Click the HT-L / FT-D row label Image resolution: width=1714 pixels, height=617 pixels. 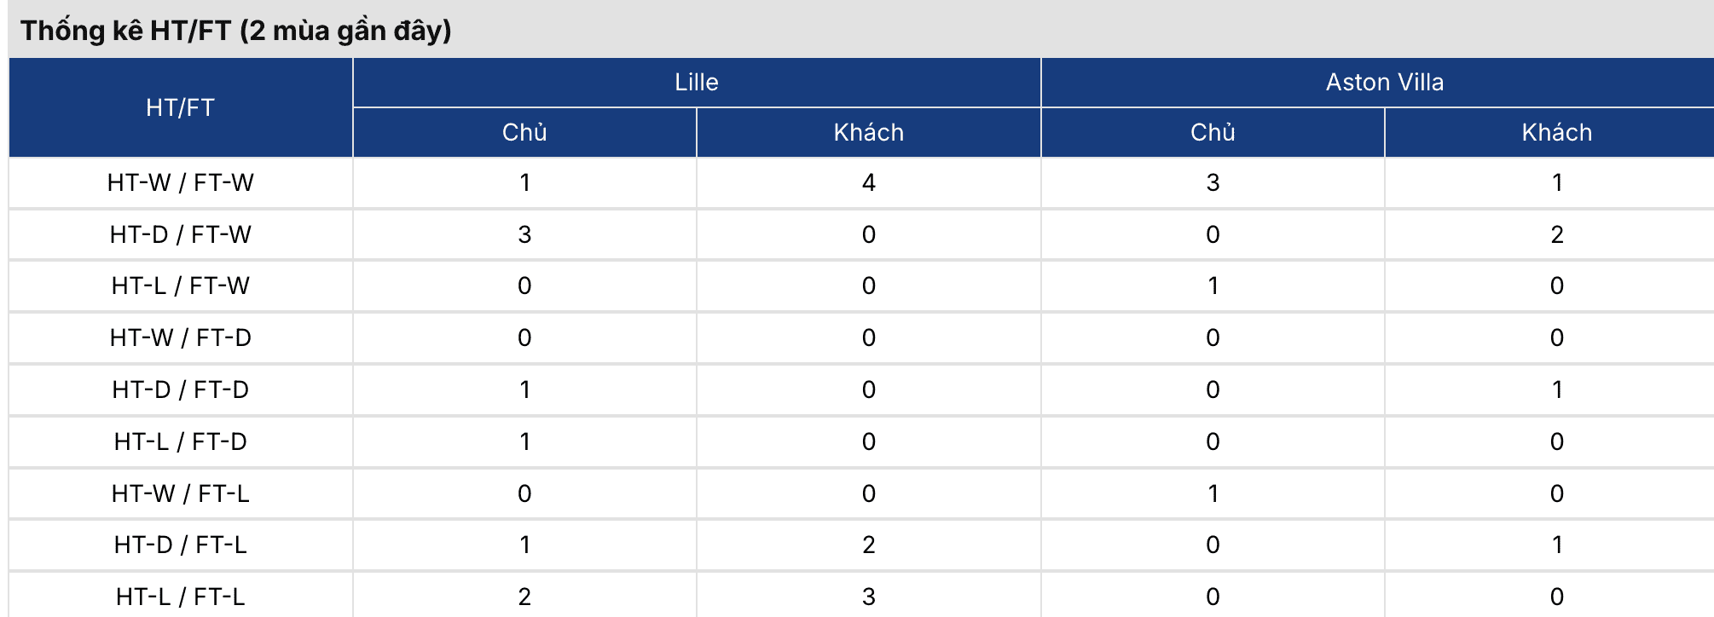[180, 441]
